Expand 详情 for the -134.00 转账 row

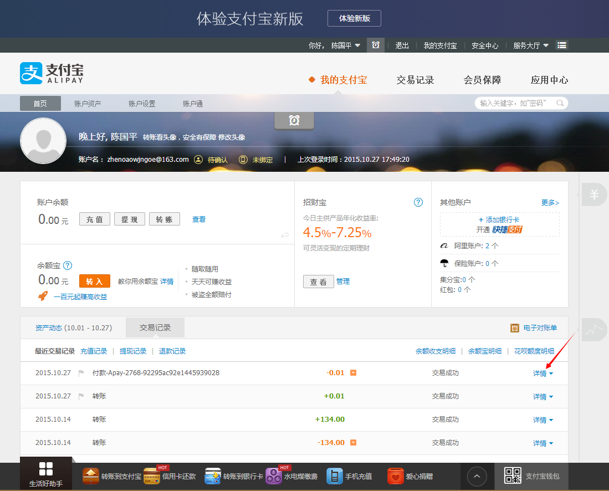[543, 443]
